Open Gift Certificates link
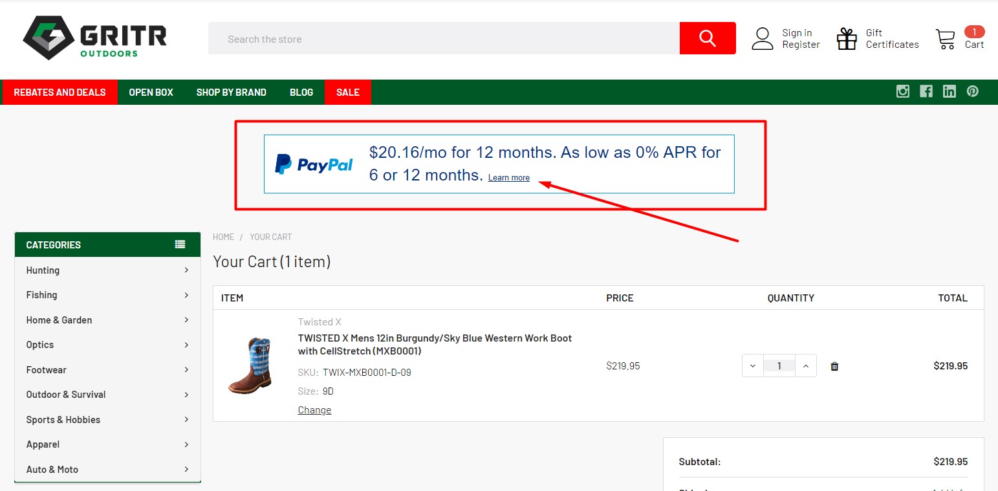Image resolution: width=998 pixels, height=491 pixels. [893, 39]
